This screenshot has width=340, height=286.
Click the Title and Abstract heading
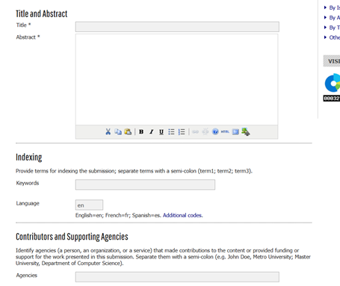coord(42,13)
